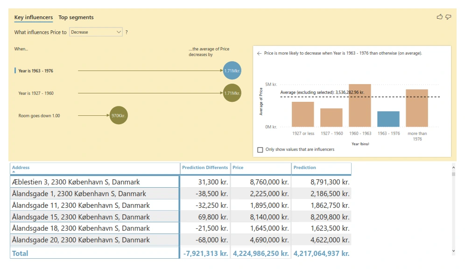Sort by Prediction Differents column header
The height and width of the screenshot is (269, 465).
pos(205,168)
